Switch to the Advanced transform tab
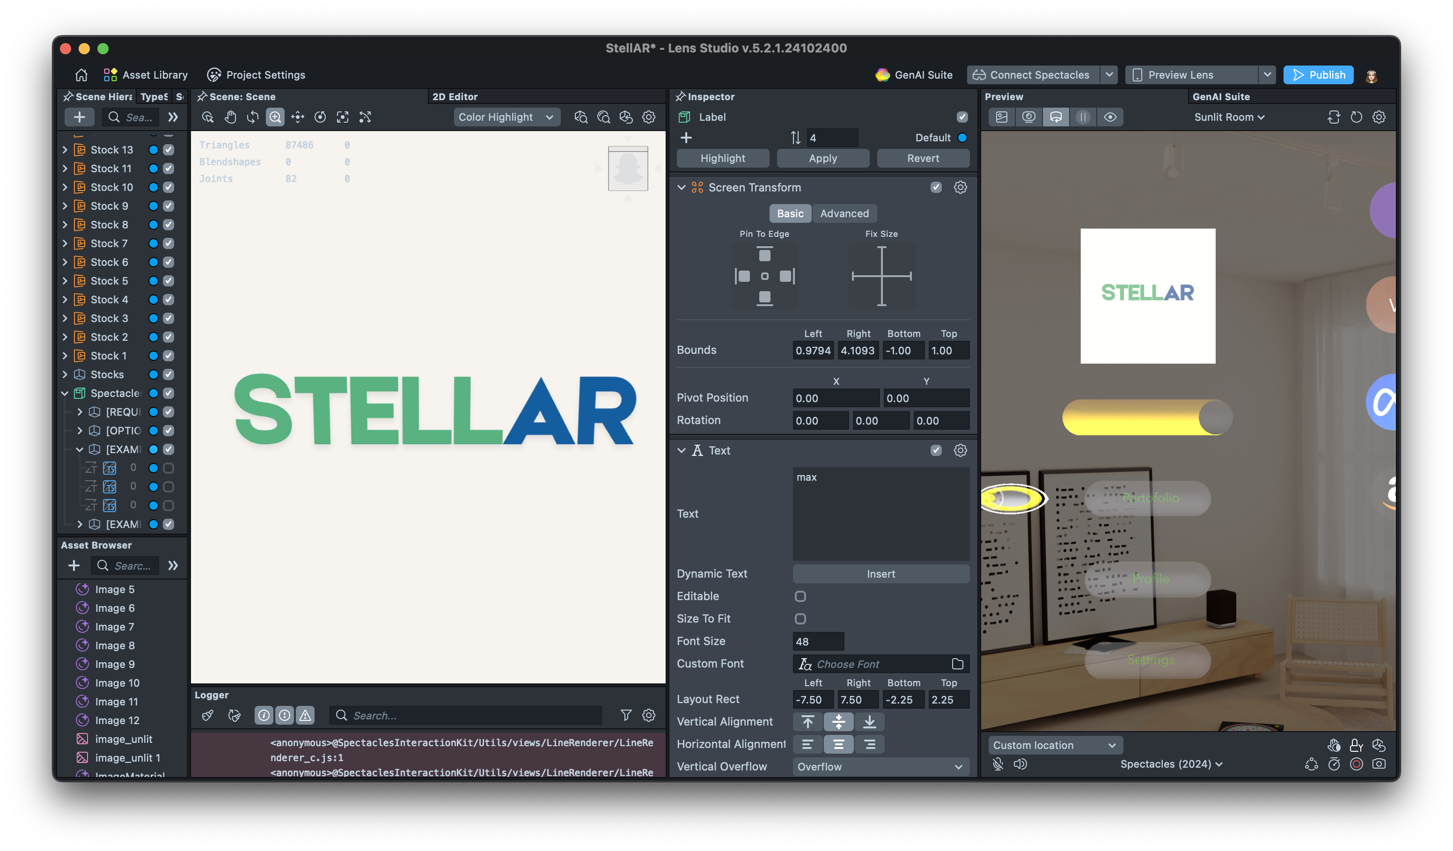This screenshot has width=1453, height=851. [844, 213]
